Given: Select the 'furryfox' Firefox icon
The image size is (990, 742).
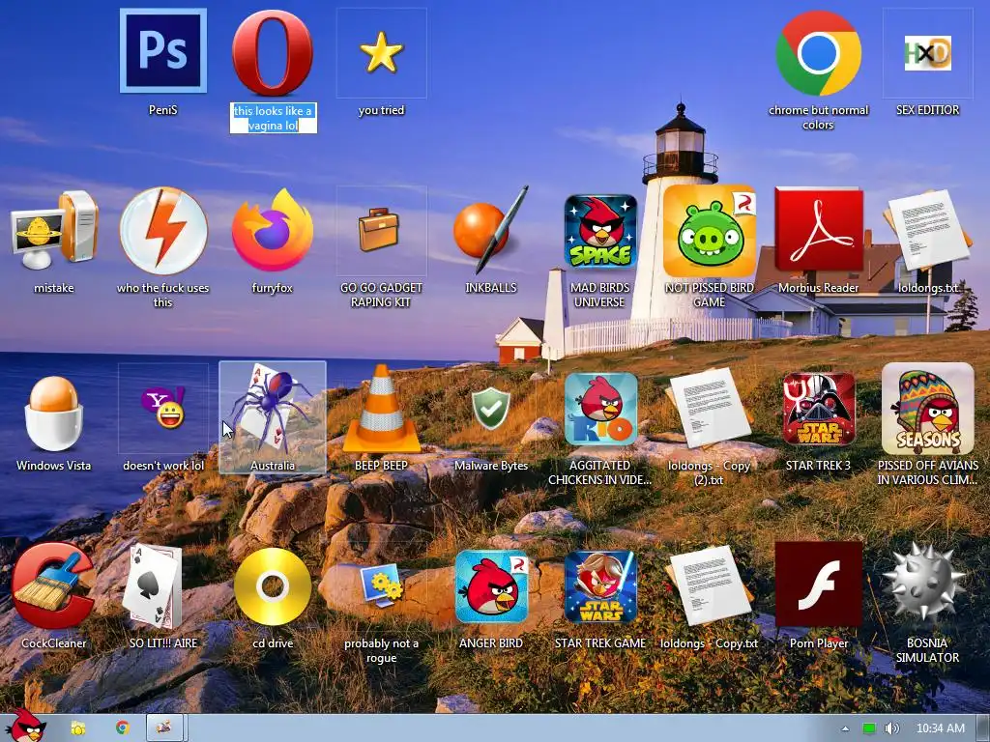Looking at the screenshot, I should pyautogui.click(x=272, y=230).
